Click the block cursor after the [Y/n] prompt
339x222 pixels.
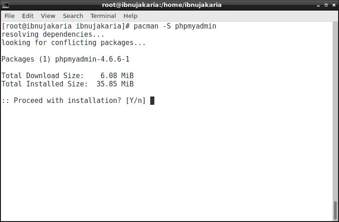coord(152,101)
